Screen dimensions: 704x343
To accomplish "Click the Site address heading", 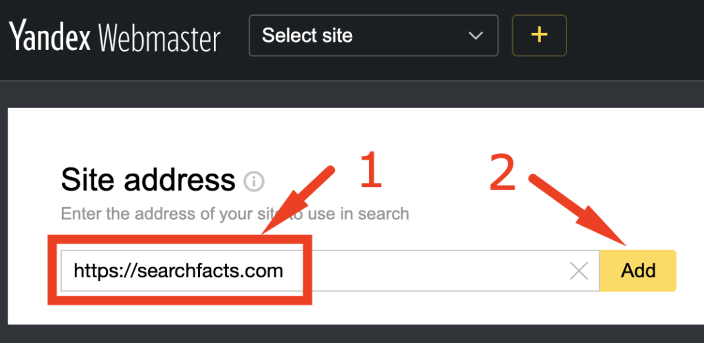I will (148, 180).
